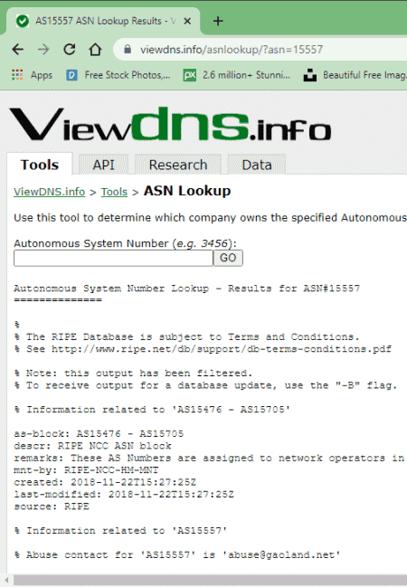Click the GO button
Image resolution: width=407 pixels, height=587 pixels.
point(228,258)
